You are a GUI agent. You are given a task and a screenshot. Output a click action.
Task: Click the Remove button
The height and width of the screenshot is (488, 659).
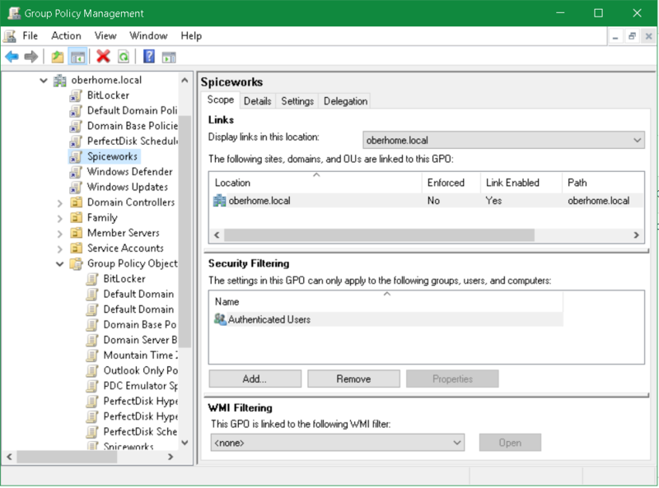353,379
